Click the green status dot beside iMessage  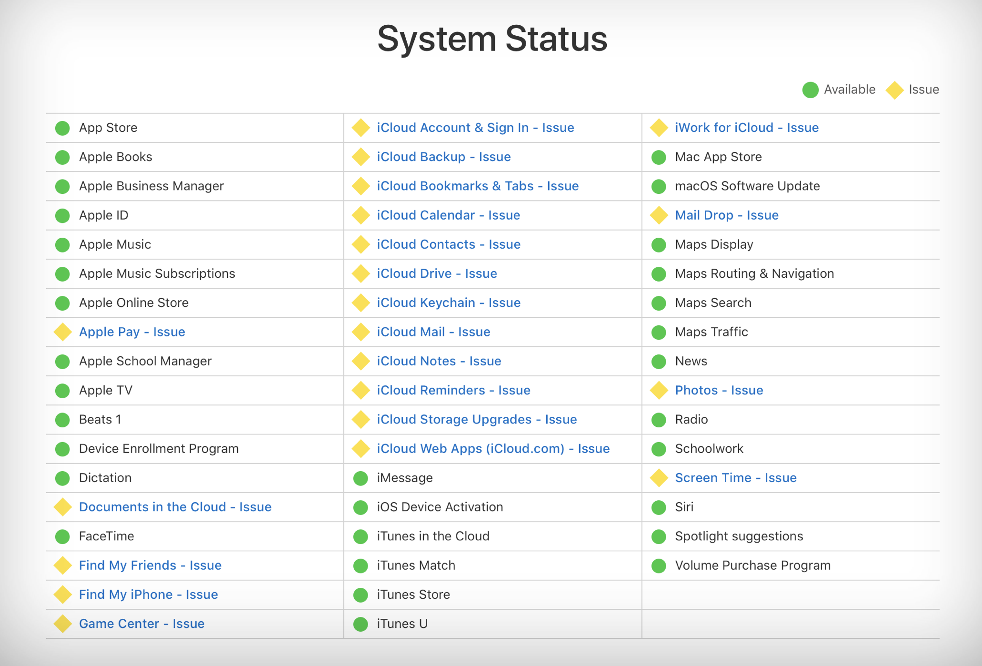point(361,478)
